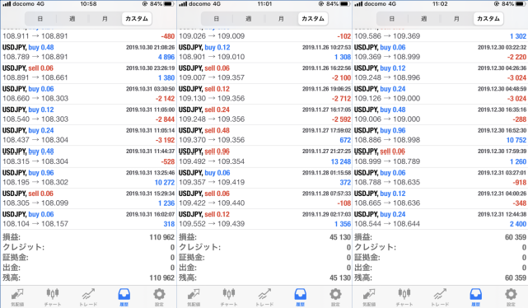Open the USDJPY buy 0.96 trade with profit 10 752

440,136
